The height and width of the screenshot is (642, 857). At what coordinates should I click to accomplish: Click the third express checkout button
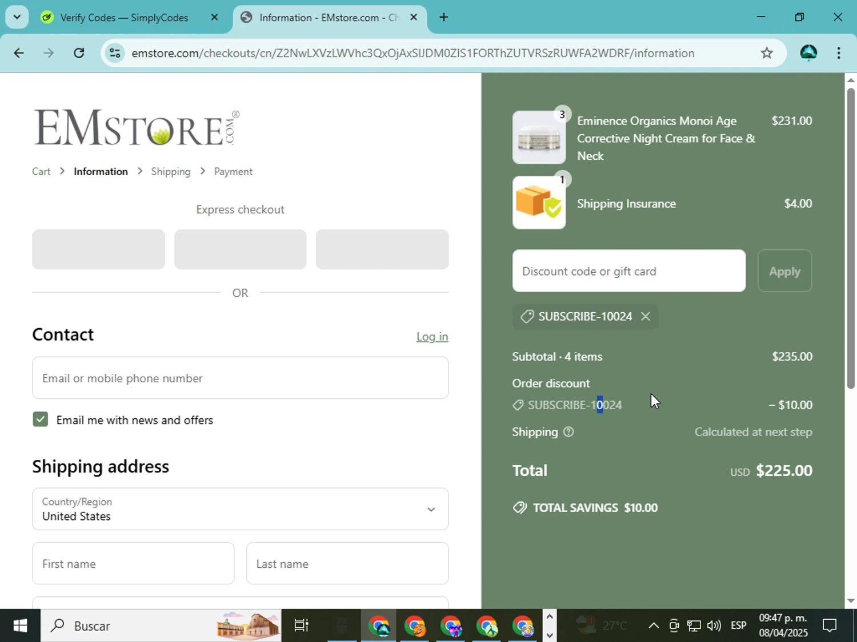[x=382, y=249]
